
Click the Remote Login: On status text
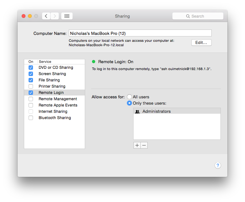116,62
